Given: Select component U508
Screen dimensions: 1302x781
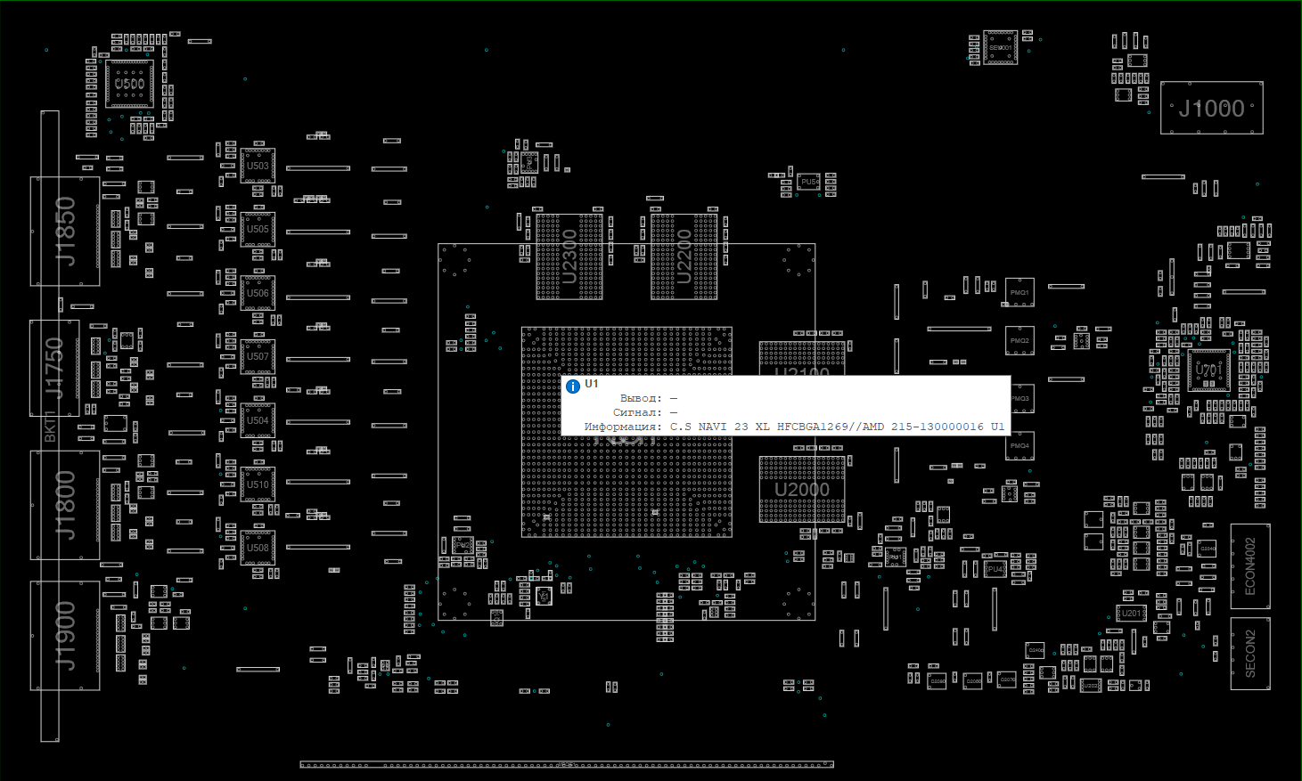Looking at the screenshot, I should coord(258,548).
